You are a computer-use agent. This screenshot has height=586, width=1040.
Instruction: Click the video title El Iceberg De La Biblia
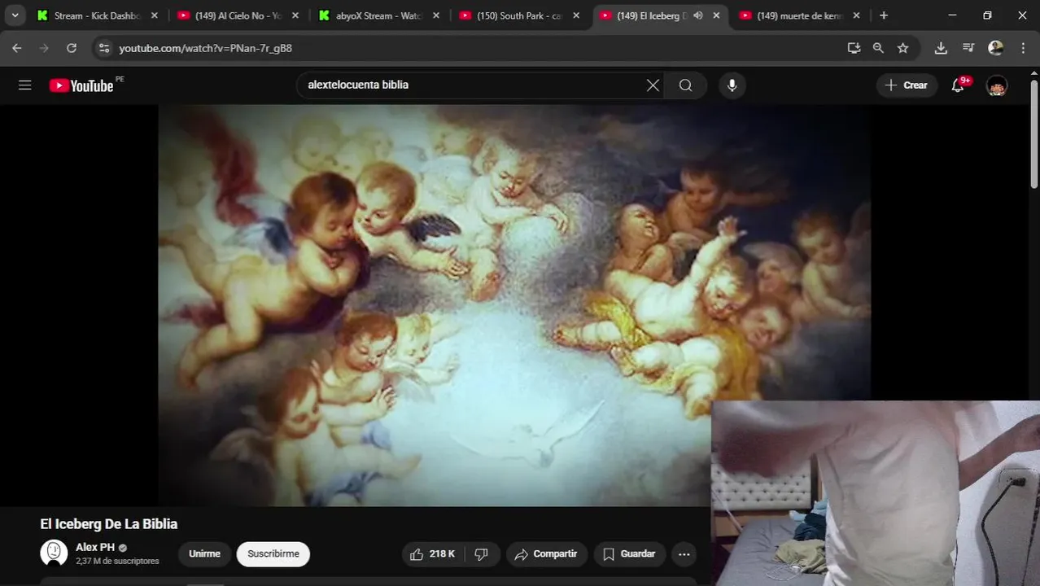click(109, 524)
